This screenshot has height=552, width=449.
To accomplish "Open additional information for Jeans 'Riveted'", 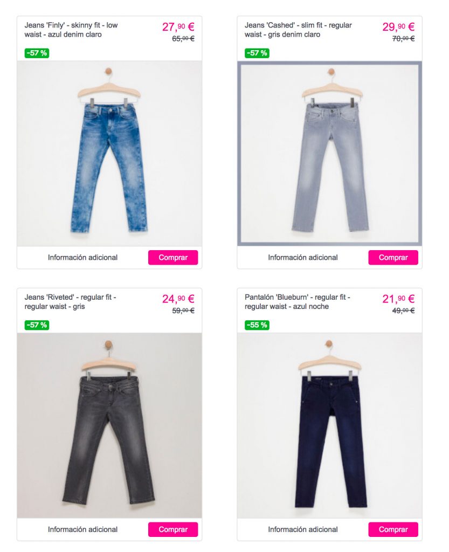I will point(82,529).
